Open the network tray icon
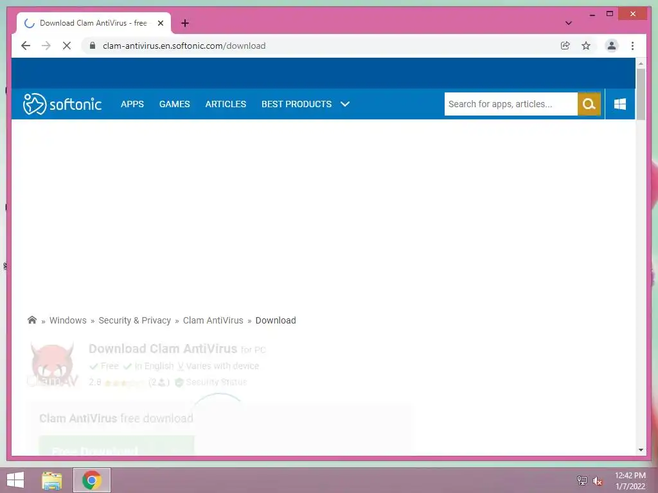 coord(582,480)
